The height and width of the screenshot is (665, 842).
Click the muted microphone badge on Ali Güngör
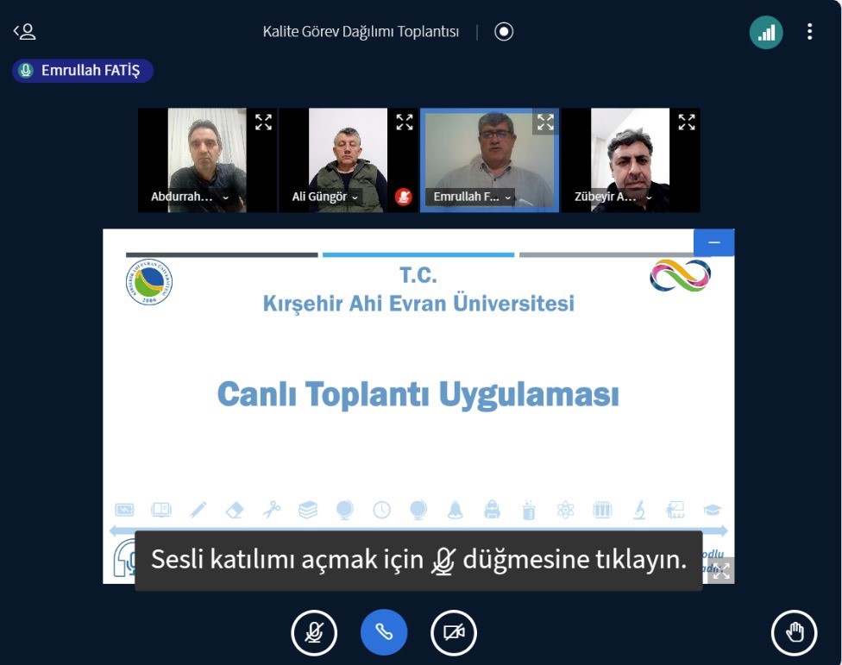403,197
